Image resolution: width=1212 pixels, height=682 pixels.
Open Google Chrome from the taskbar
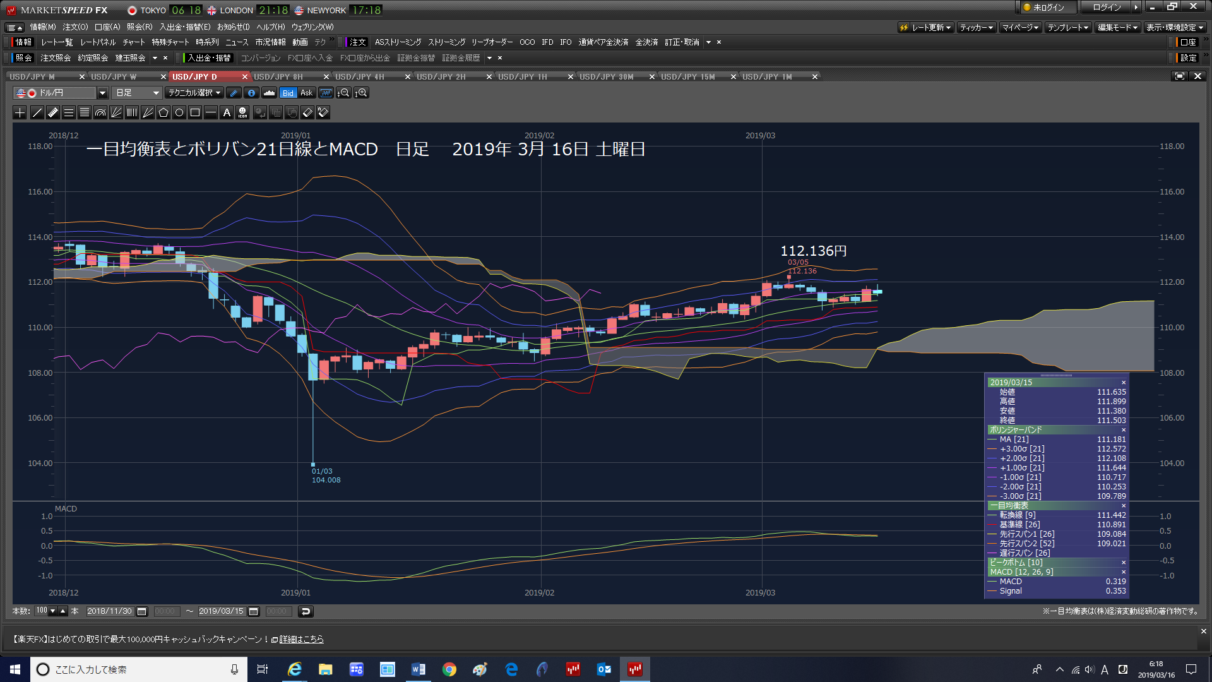click(x=449, y=669)
